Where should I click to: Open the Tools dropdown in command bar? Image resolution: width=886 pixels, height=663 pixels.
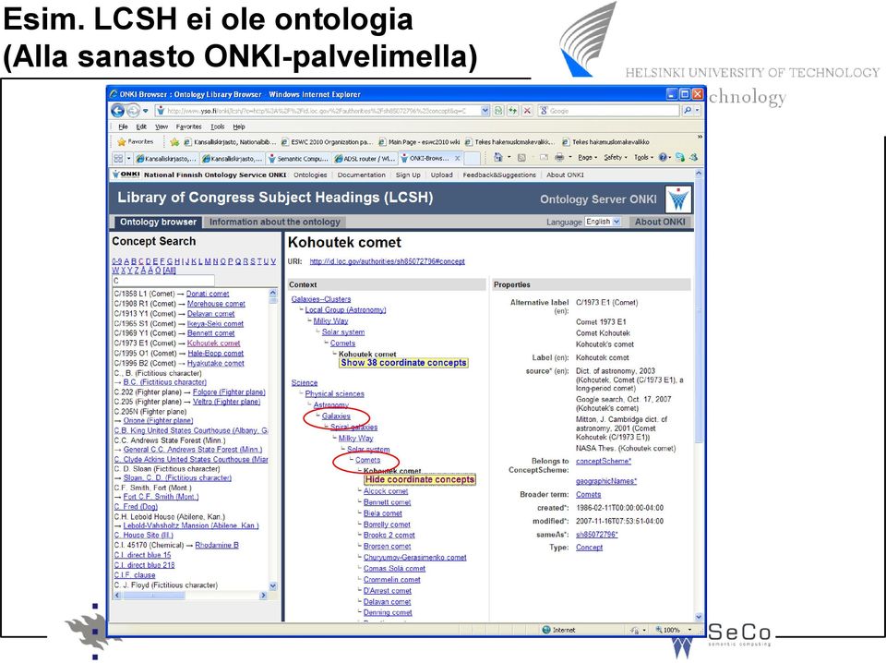click(x=643, y=158)
